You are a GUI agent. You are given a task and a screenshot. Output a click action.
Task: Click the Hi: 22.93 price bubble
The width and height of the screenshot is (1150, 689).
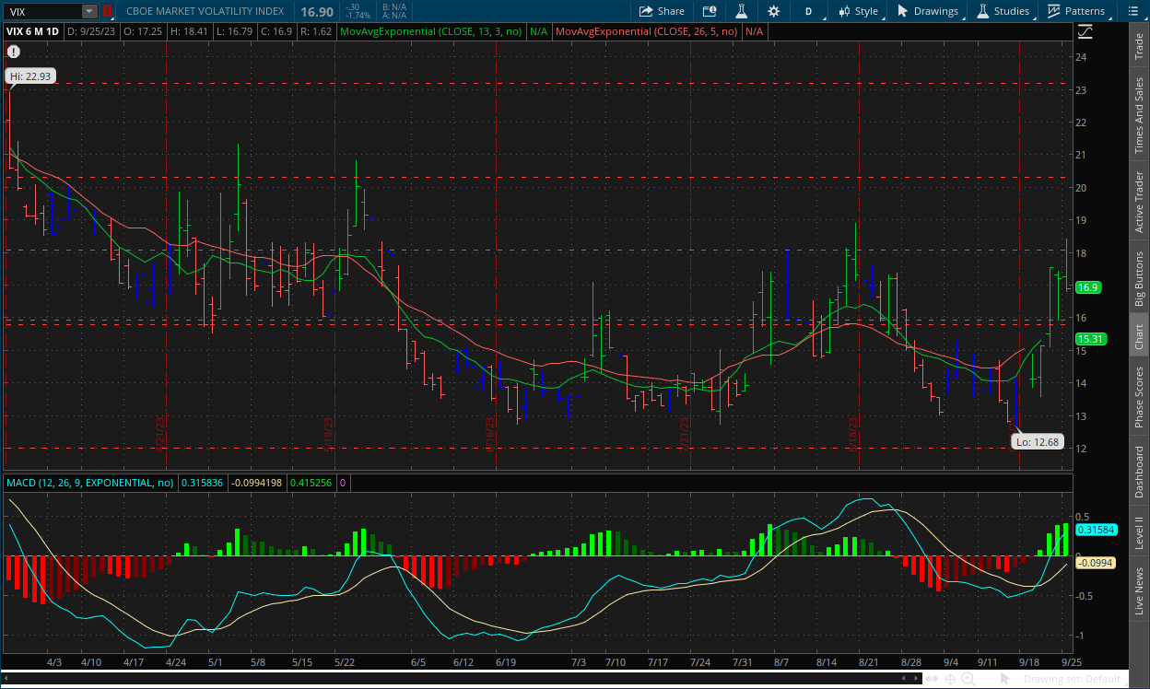click(29, 76)
